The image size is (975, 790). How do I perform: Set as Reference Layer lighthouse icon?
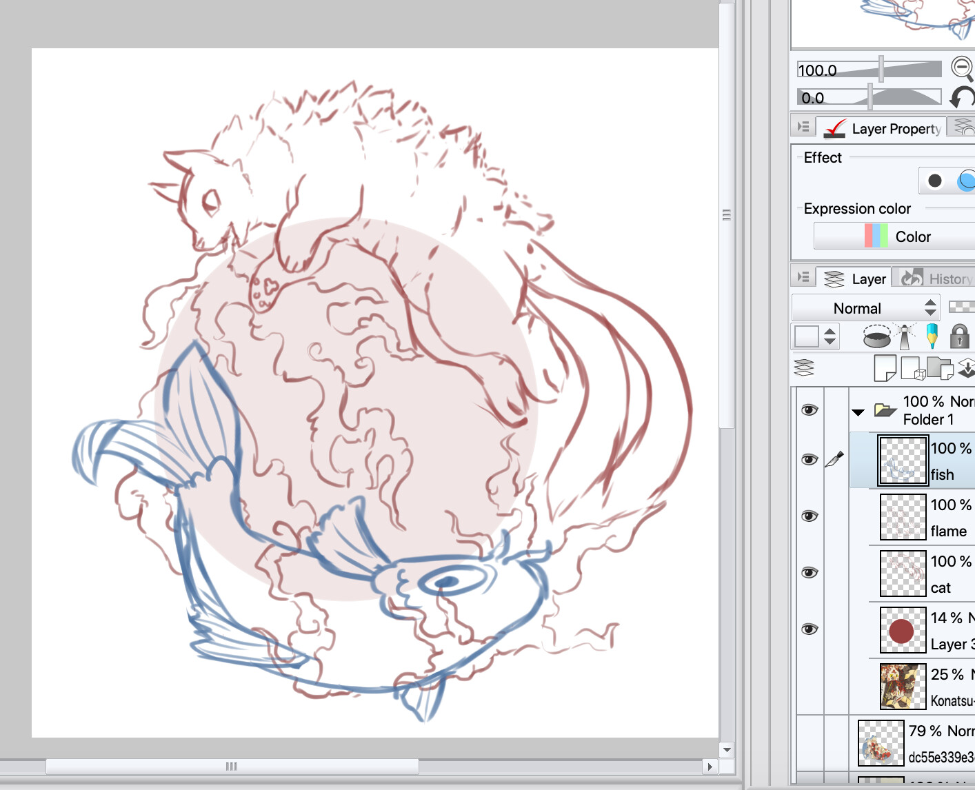coord(905,336)
